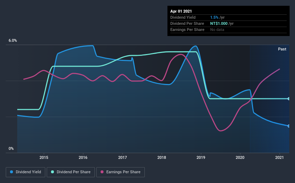Toggle the Earnings Per Share legend button
Viewport: 295px width, 183px height.
tap(120, 172)
